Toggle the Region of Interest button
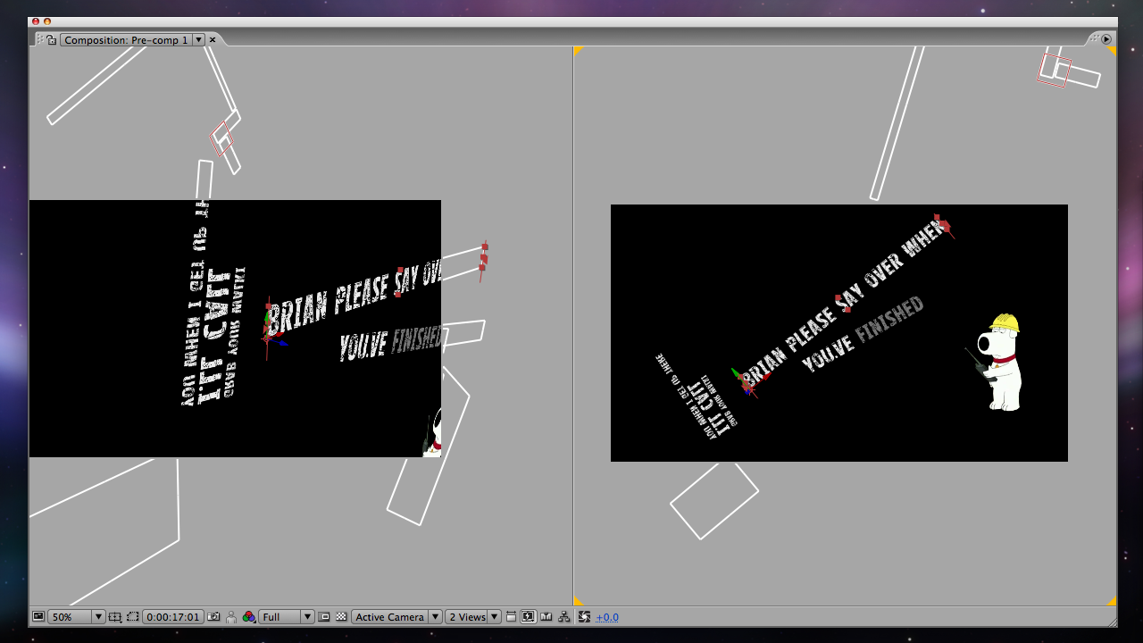This screenshot has height=643, width=1143. pyautogui.click(x=325, y=617)
